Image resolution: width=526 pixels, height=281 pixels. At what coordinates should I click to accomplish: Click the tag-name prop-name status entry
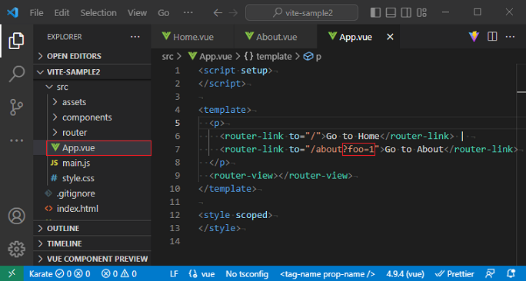point(327,274)
